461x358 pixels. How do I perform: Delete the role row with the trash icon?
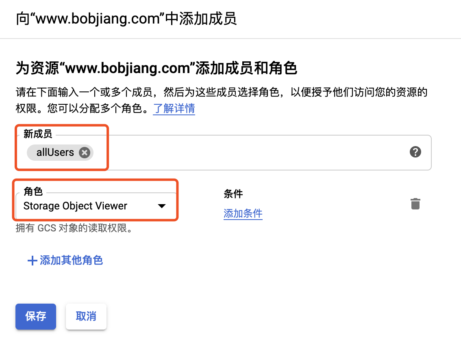415,204
